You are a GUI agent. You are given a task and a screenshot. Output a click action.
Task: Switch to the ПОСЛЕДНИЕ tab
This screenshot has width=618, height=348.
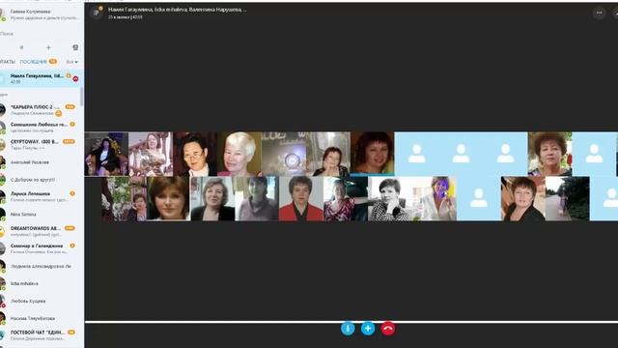point(33,62)
